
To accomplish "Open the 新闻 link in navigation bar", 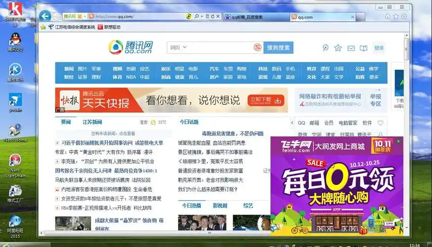I will point(69,69).
